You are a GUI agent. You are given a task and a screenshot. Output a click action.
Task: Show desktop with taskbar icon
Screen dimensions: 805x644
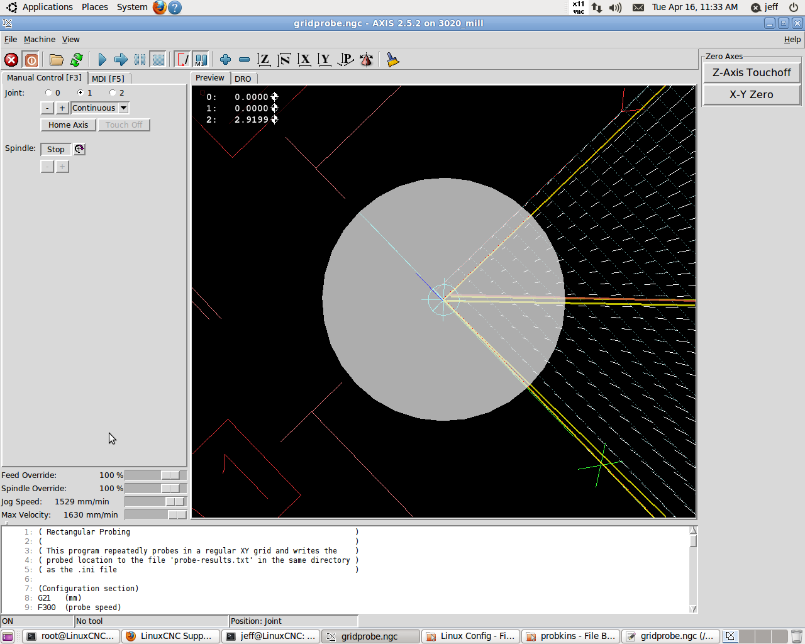tap(8, 636)
